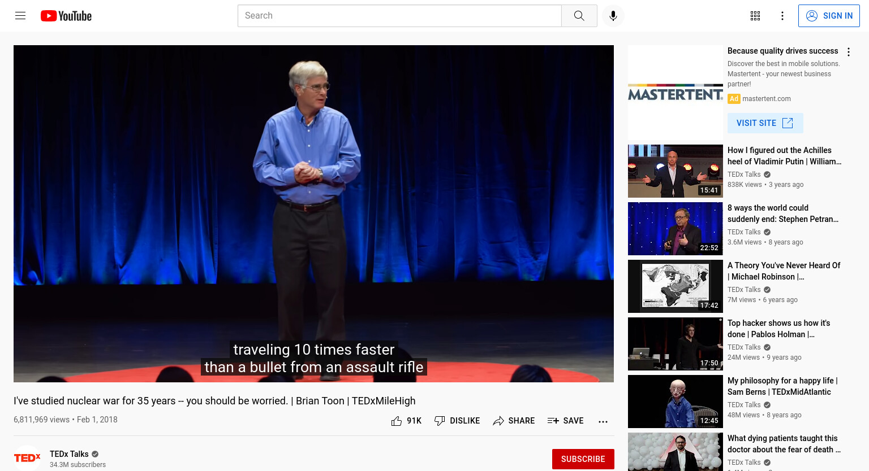869x471 pixels.
Task: Click the 22:52 duration badge
Action: (x=709, y=248)
